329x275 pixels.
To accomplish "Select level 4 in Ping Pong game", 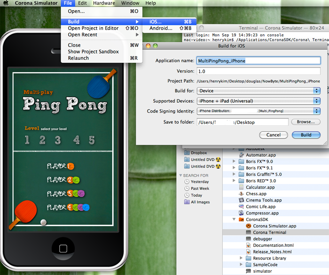I will click(76, 140).
